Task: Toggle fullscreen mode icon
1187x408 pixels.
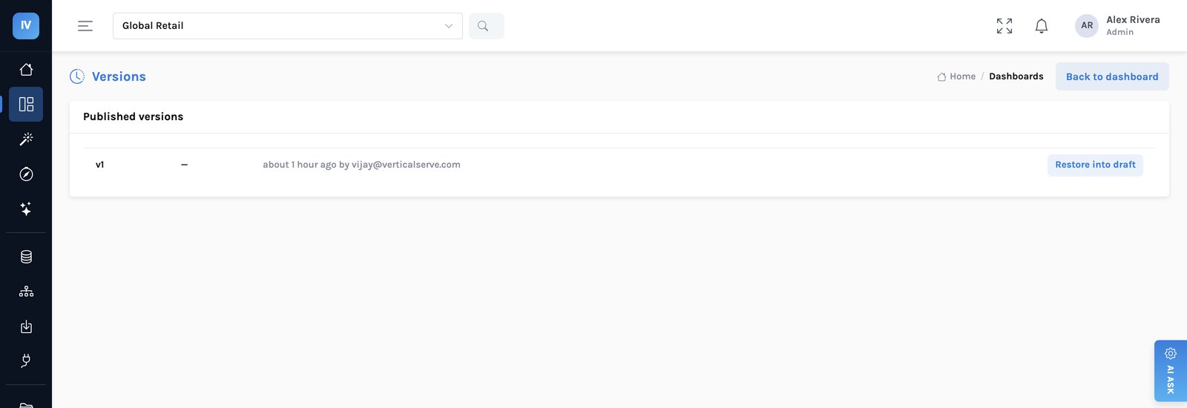Action: pos(1004,26)
